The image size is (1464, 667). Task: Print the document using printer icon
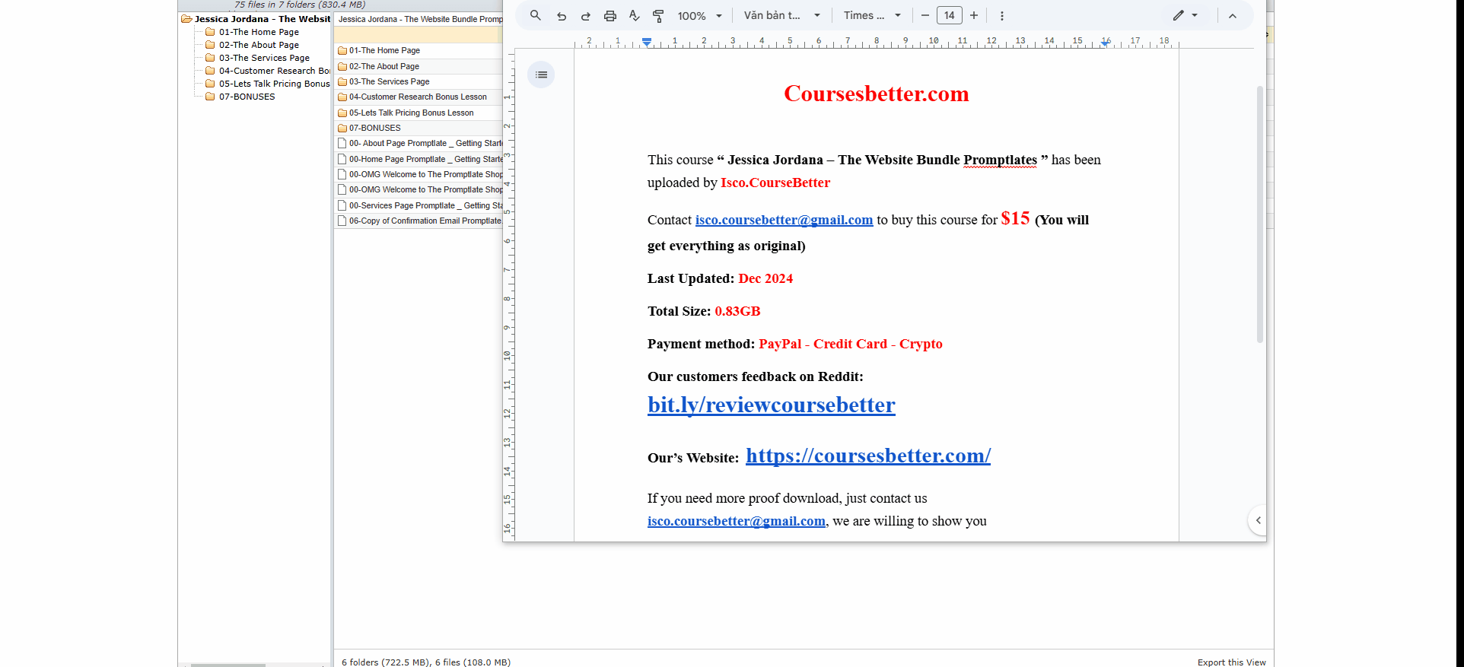coord(610,16)
